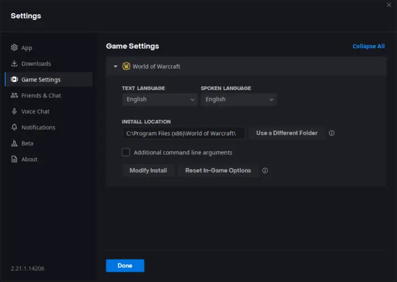
Task: Click the World of Warcraft header text
Action: [156, 66]
